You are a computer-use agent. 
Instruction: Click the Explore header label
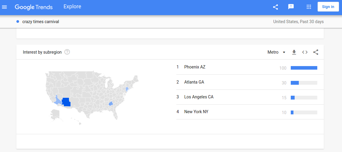tap(72, 7)
